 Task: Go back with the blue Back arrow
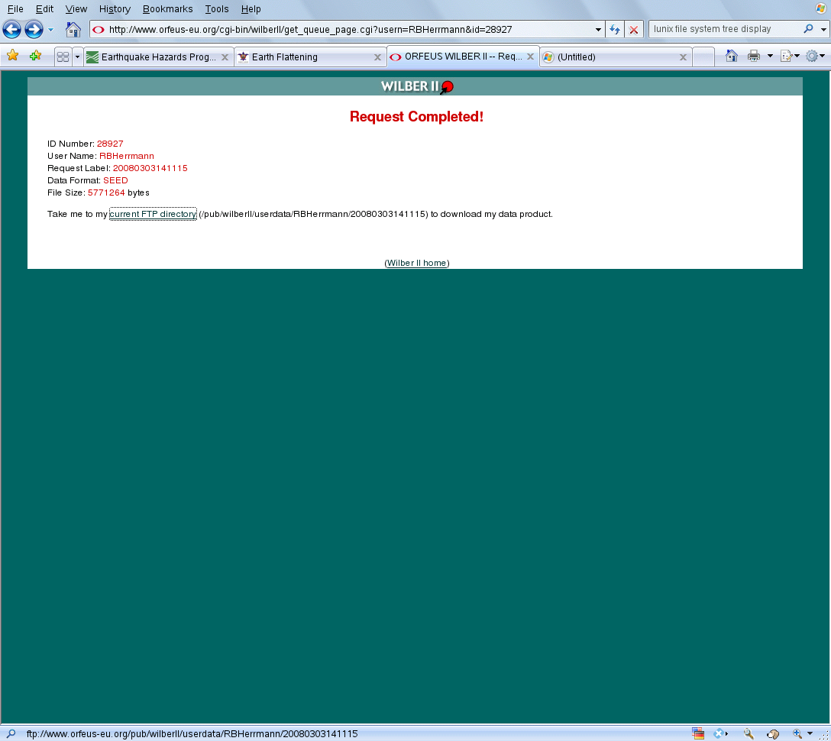pos(11,29)
